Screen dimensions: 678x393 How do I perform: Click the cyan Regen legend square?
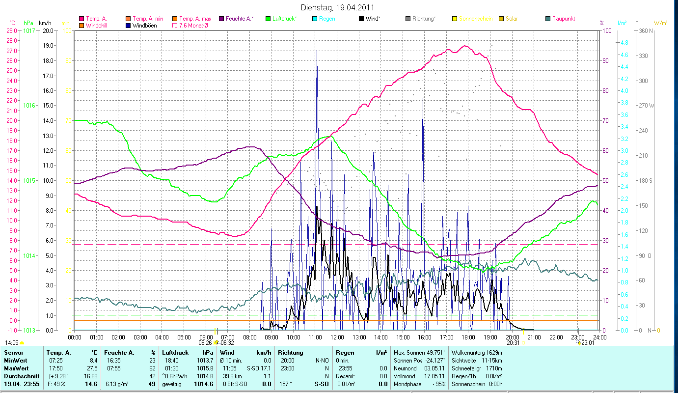click(x=315, y=19)
